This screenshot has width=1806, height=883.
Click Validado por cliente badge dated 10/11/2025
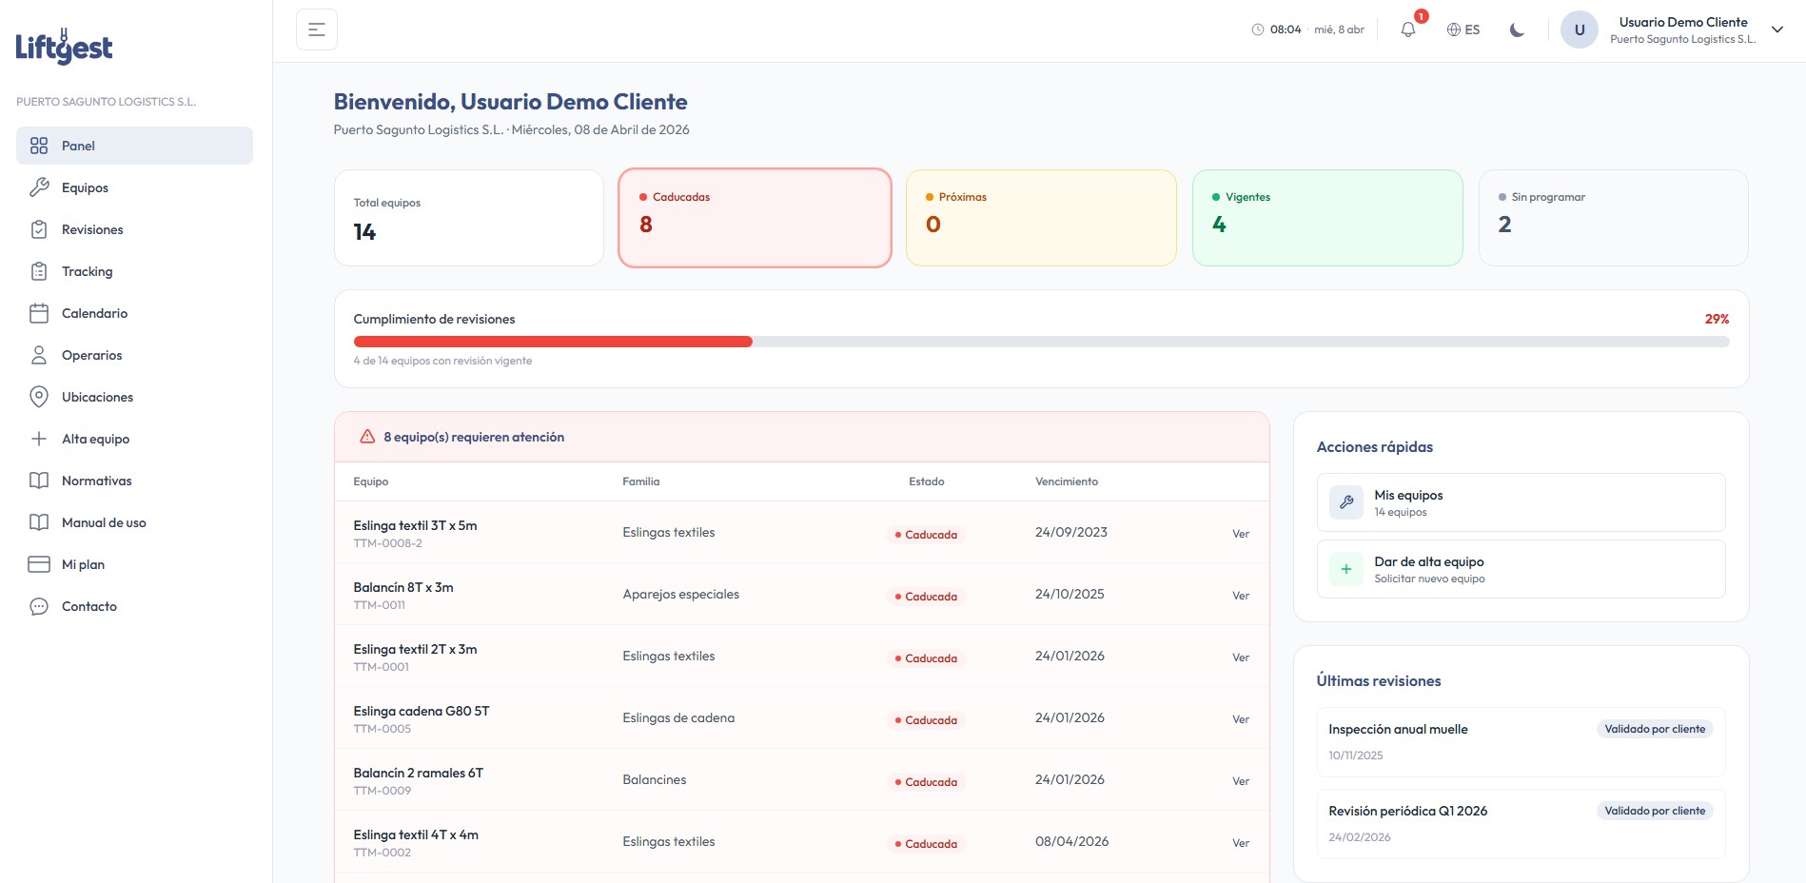pos(1655,729)
